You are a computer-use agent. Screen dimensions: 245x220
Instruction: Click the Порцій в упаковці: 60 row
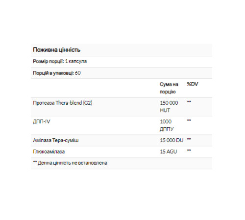(122, 73)
